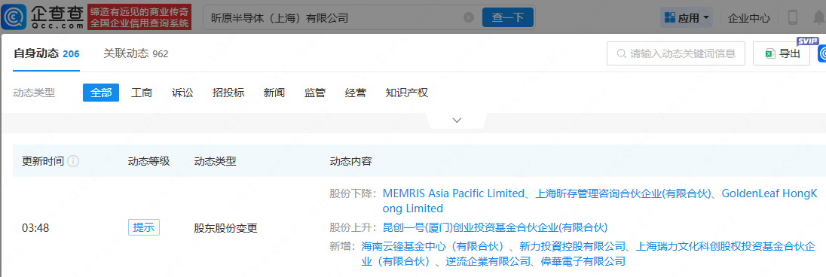Open MEMRIS Asia Pacific Limited link
Image resolution: width=826 pixels, height=277 pixels.
point(454,193)
